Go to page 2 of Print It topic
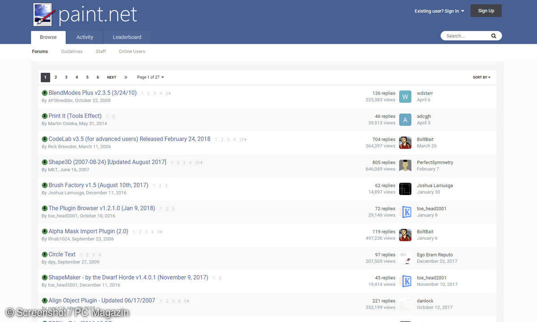The height and width of the screenshot is (322, 537). click(x=114, y=117)
